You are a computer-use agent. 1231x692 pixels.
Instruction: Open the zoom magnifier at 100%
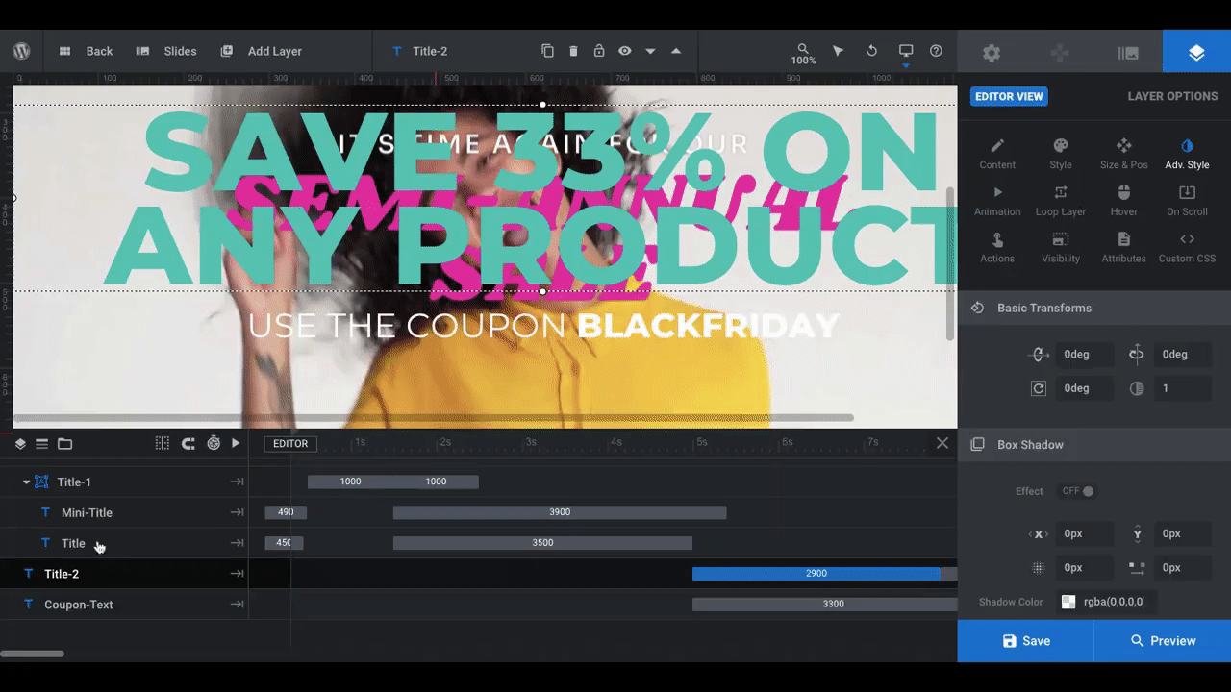click(803, 53)
